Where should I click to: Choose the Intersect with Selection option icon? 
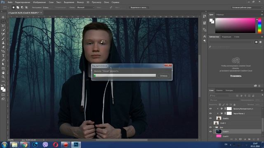click(26, 7)
